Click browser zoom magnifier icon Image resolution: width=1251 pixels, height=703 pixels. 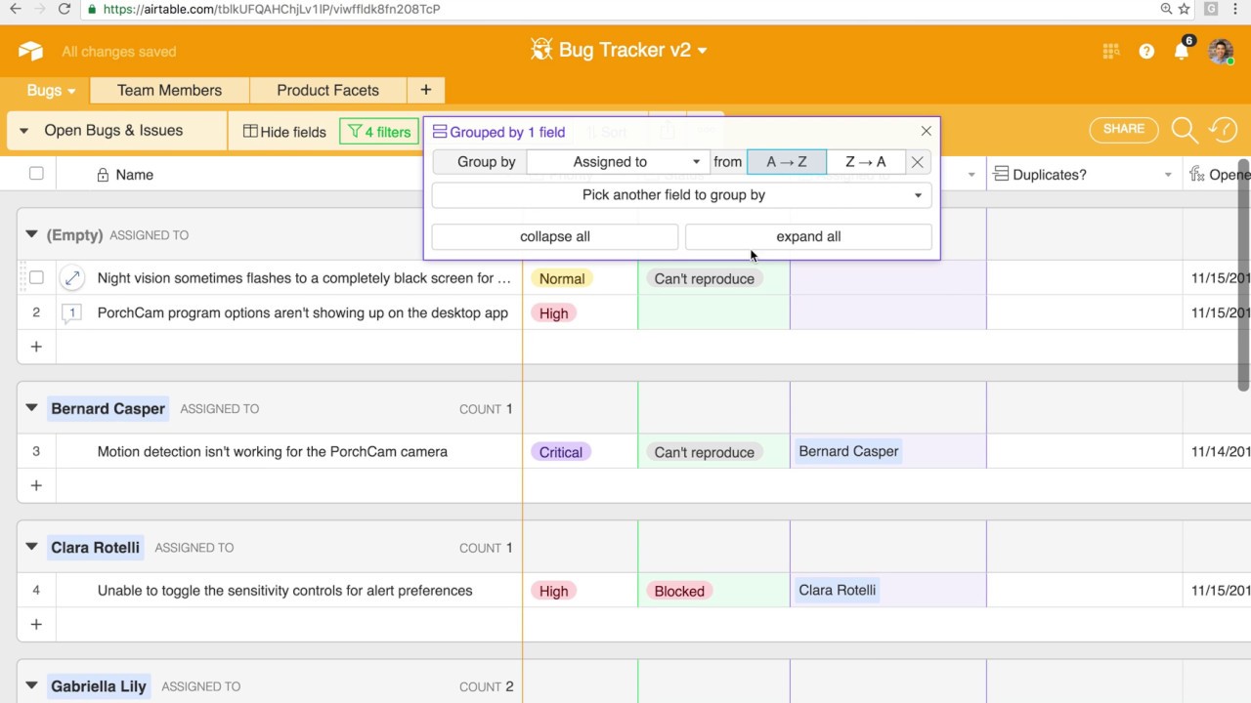click(x=1167, y=9)
